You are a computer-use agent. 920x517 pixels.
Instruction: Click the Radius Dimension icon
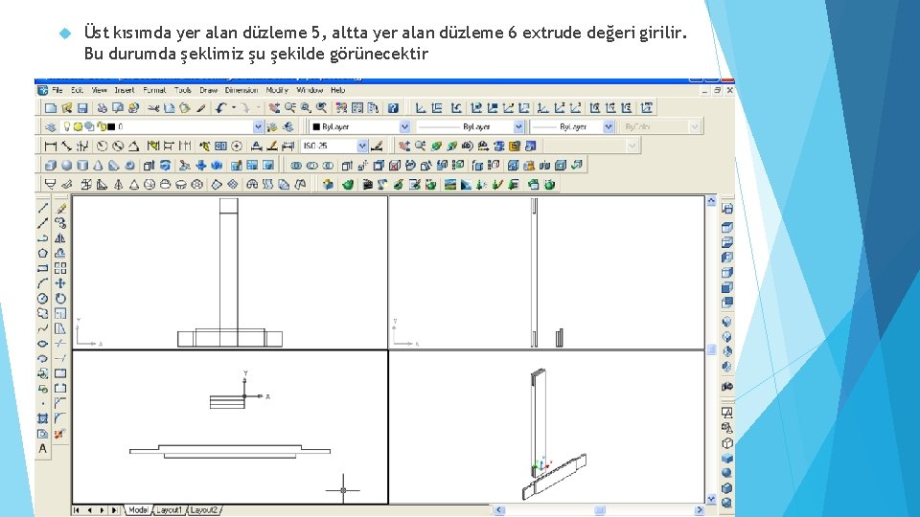pos(103,146)
